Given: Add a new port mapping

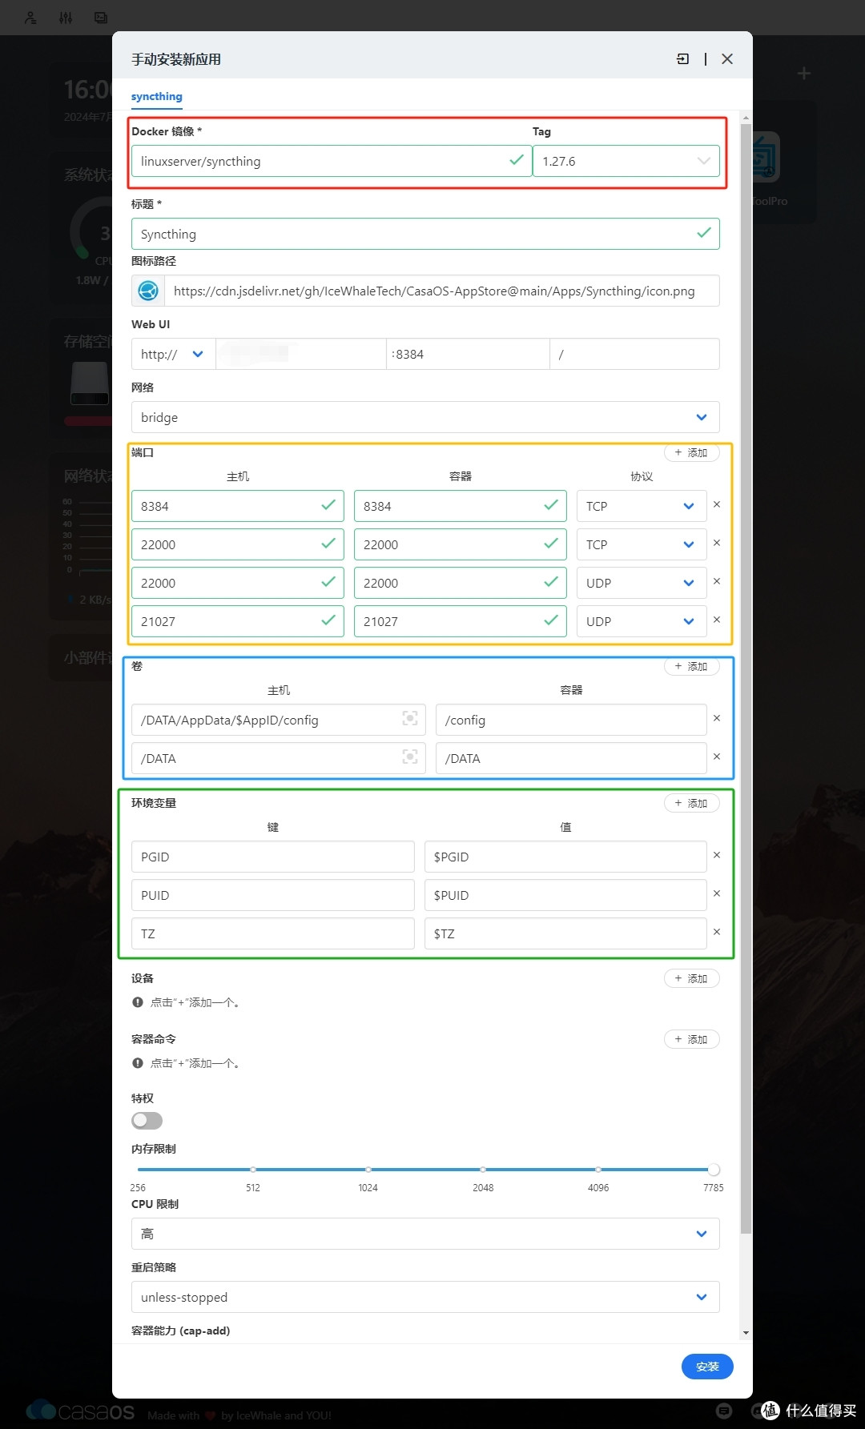Looking at the screenshot, I should 691,452.
